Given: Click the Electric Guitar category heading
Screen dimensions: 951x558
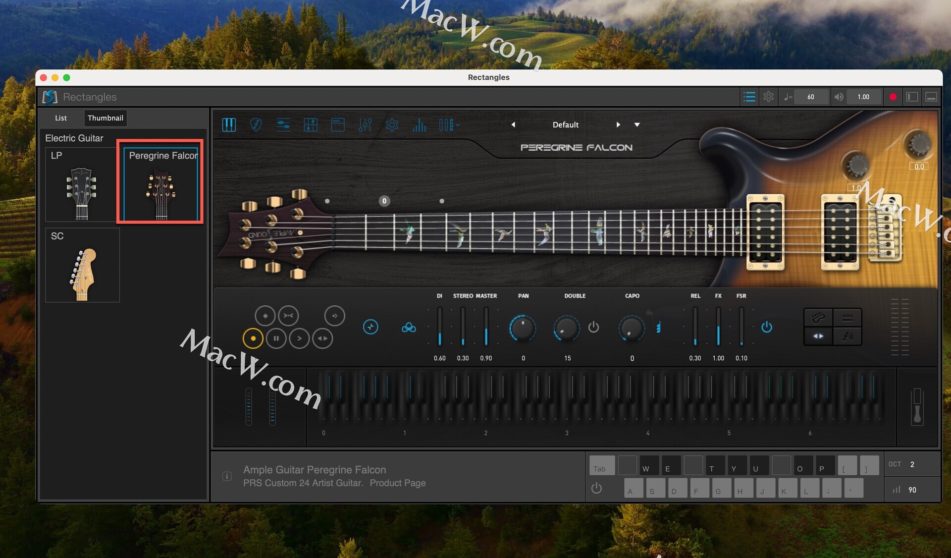Looking at the screenshot, I should (74, 138).
